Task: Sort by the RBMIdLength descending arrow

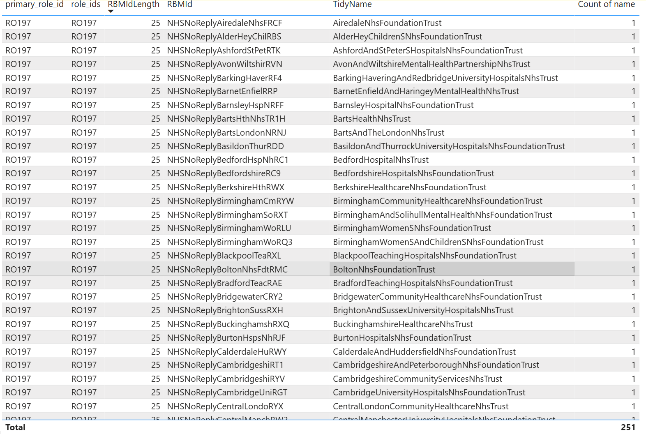Action: (x=111, y=12)
